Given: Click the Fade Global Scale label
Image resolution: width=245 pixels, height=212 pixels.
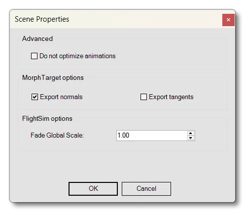Looking at the screenshot, I should [x=57, y=135].
